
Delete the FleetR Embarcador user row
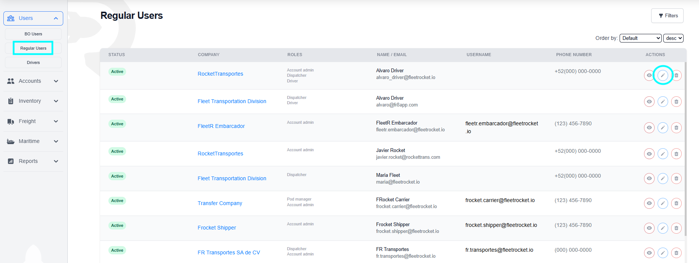coord(676,128)
